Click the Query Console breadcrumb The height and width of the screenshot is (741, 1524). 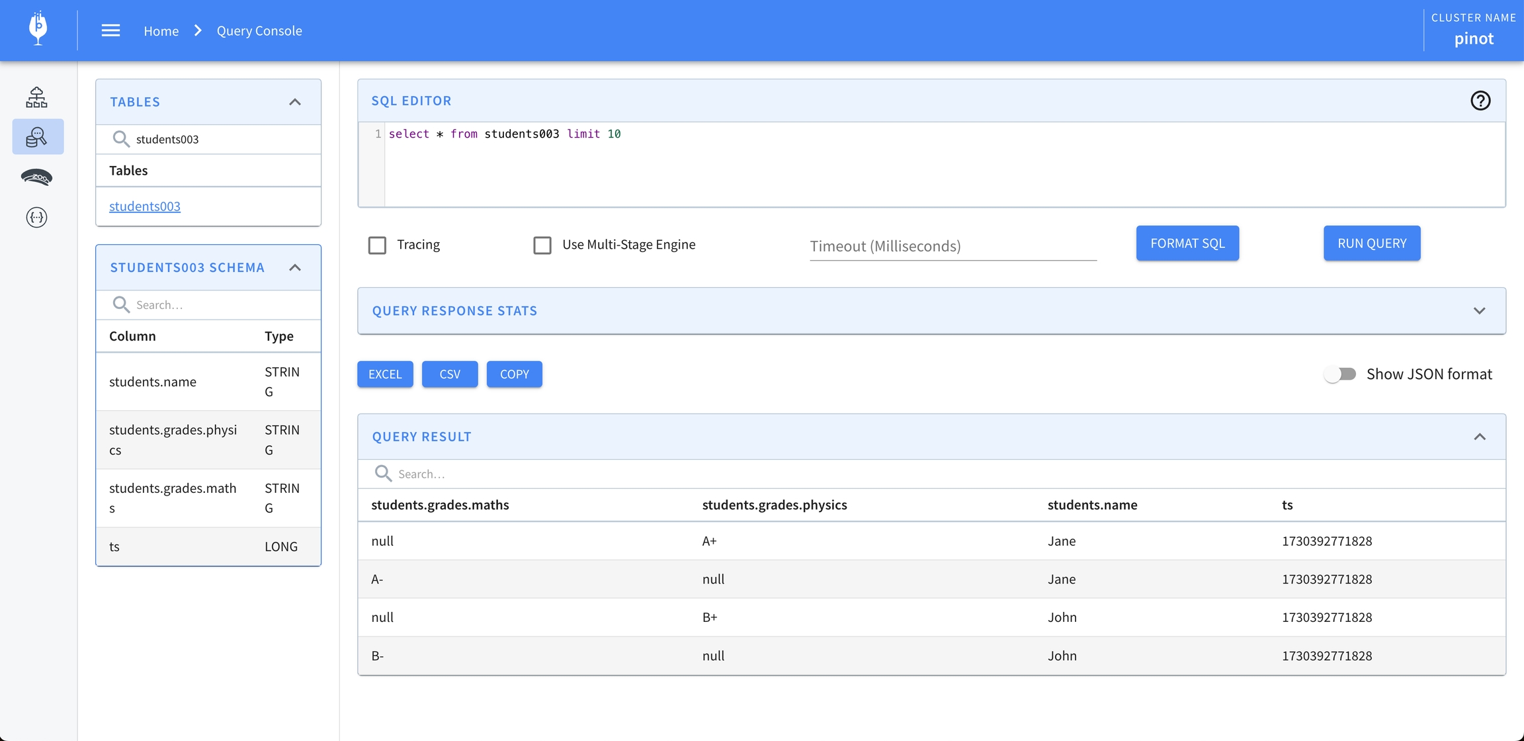point(259,31)
